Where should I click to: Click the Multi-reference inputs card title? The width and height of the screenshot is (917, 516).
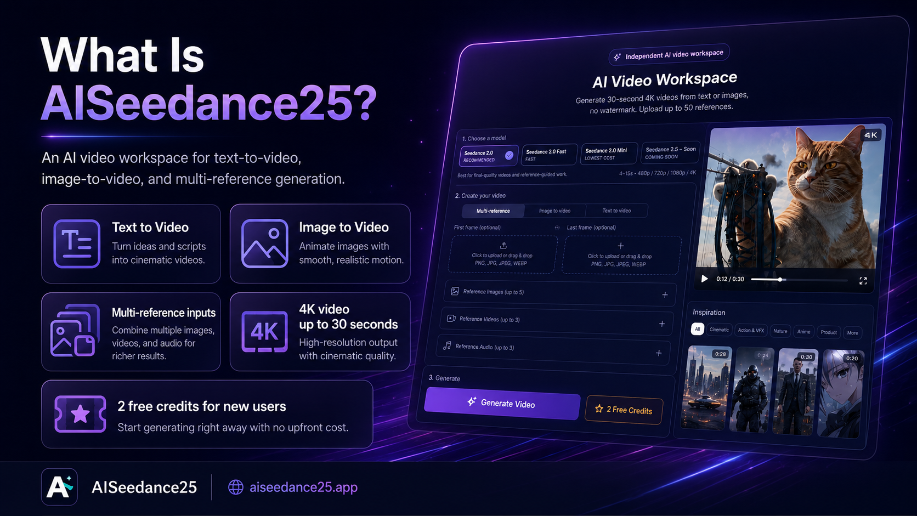click(x=163, y=313)
